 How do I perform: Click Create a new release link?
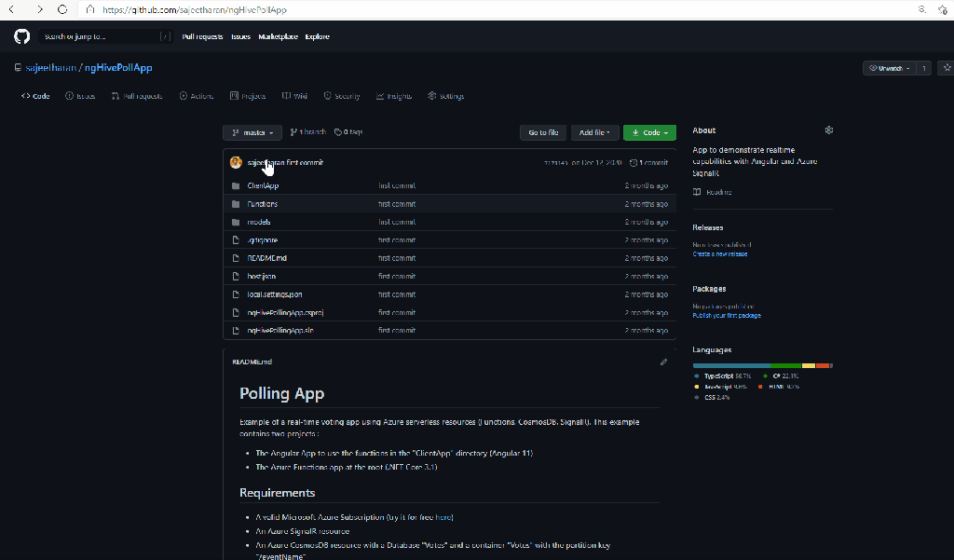pos(720,253)
